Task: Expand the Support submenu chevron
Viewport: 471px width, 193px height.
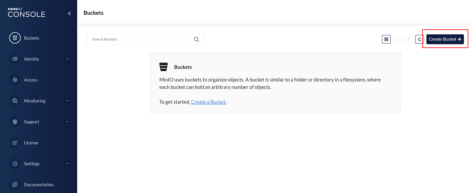Action: click(x=67, y=122)
